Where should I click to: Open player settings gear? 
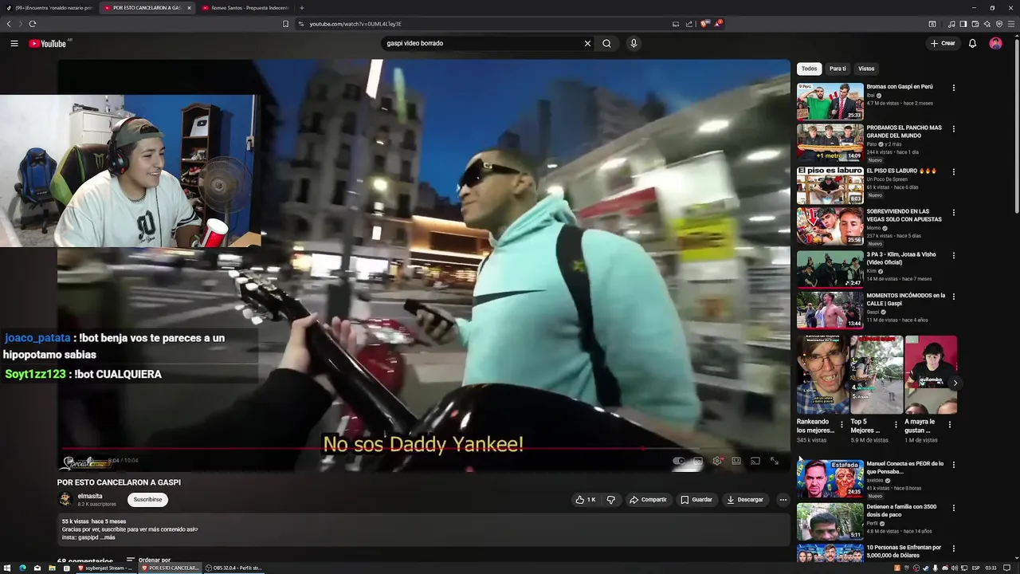click(x=717, y=461)
